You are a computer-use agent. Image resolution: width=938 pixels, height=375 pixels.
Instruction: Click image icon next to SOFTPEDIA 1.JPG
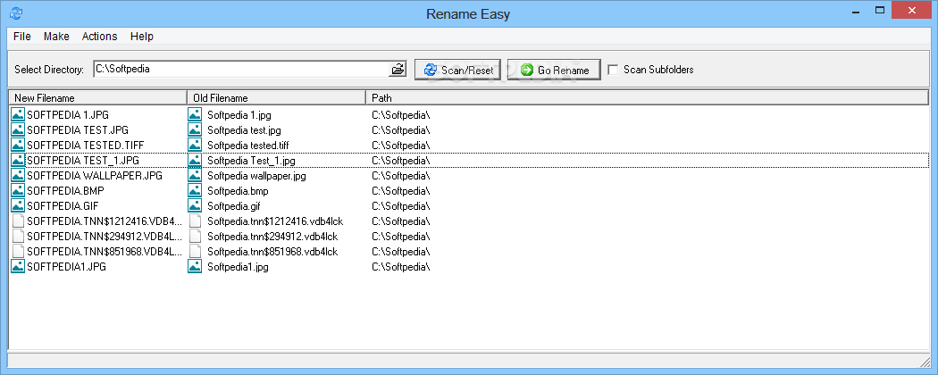18,114
